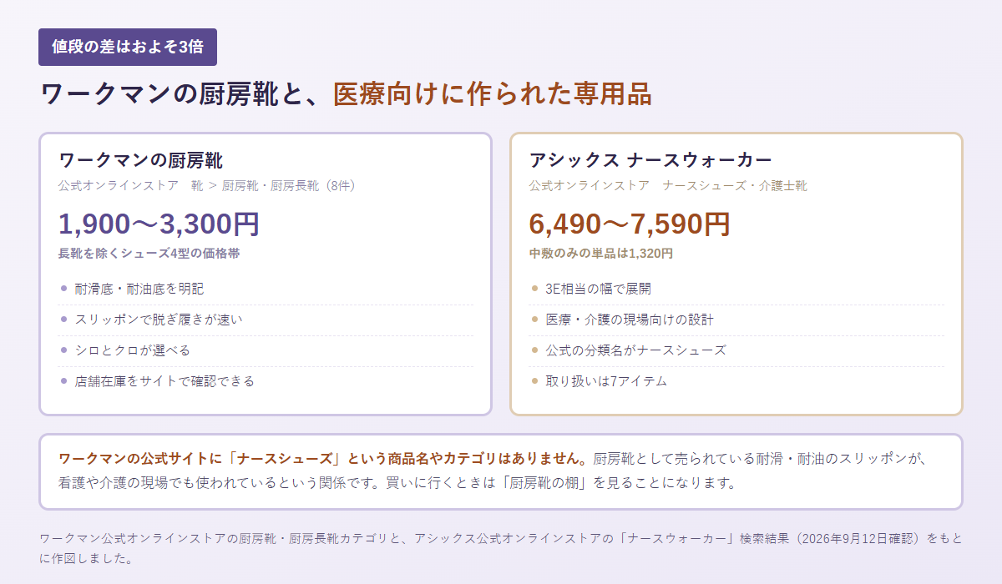Click the badge '値段の差はおよそ3倍'
Screen dimensions: 1002x584
click(x=128, y=47)
